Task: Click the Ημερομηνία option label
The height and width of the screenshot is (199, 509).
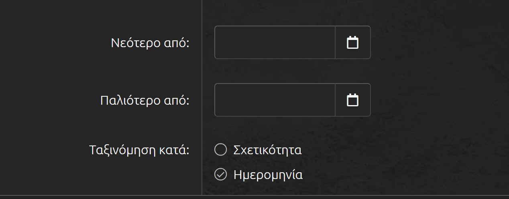Action: 268,175
